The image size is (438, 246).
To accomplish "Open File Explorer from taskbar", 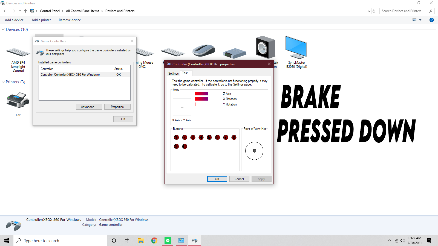I will 141,241.
